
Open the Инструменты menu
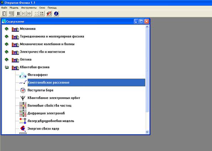point(29,8)
